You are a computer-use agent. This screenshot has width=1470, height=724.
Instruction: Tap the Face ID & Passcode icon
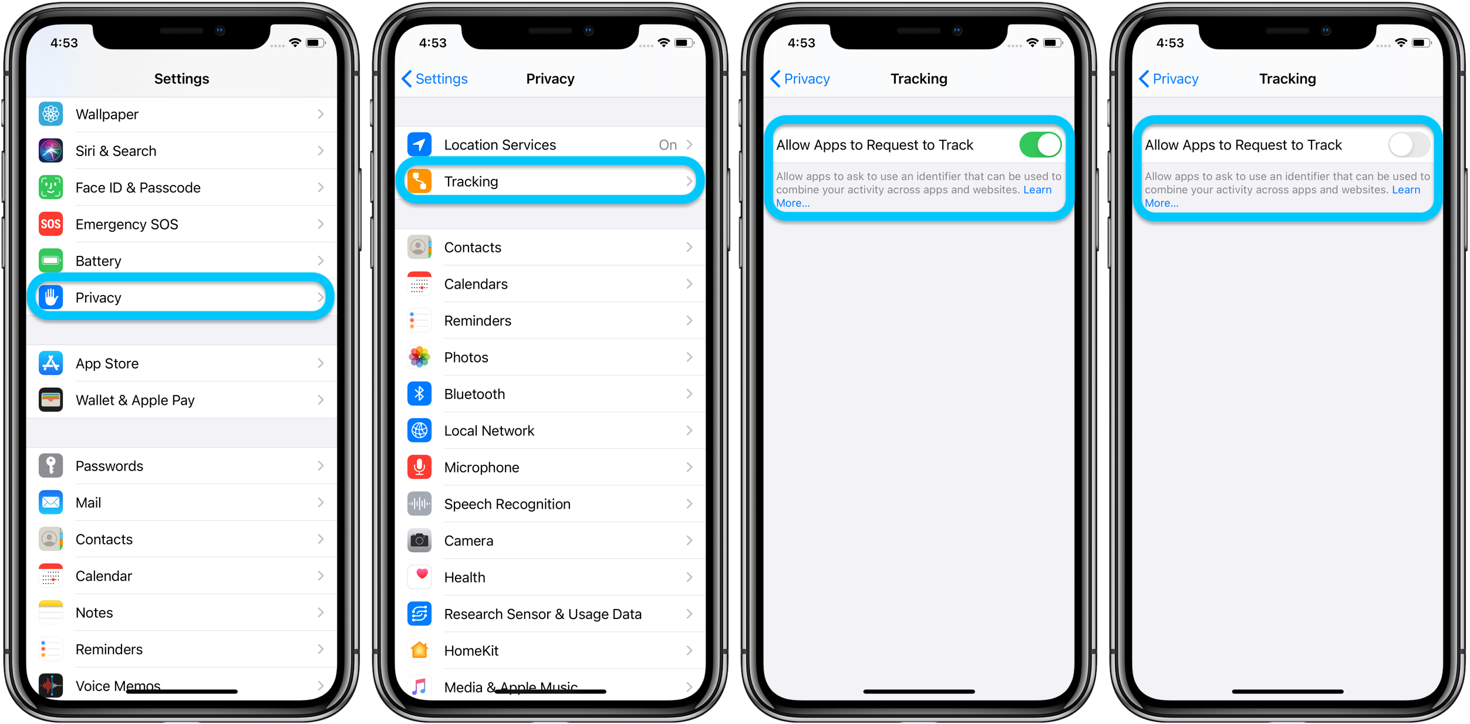coord(49,188)
